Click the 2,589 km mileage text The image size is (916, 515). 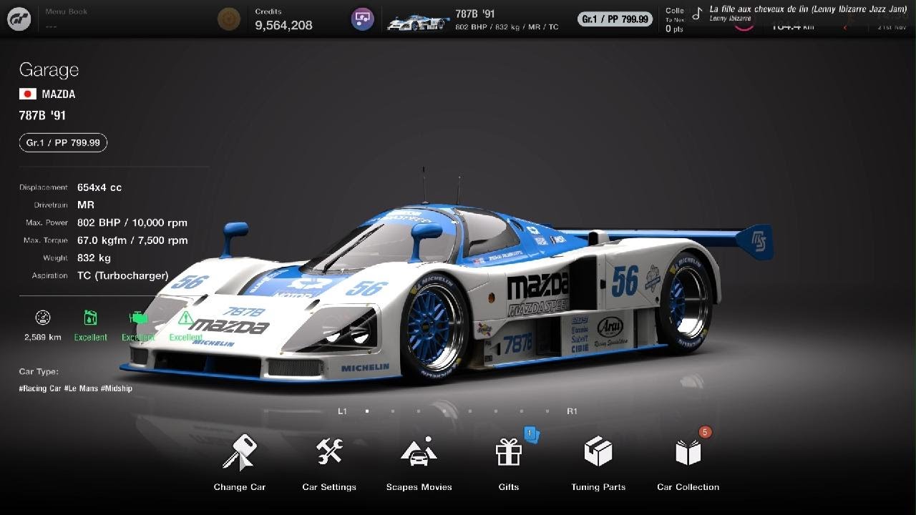coord(43,337)
